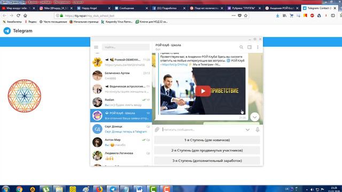Viewport: 342px width, 192px height.
Task: Switch to the YouTube Мир вокруг тебя tab
Action: (19, 8)
